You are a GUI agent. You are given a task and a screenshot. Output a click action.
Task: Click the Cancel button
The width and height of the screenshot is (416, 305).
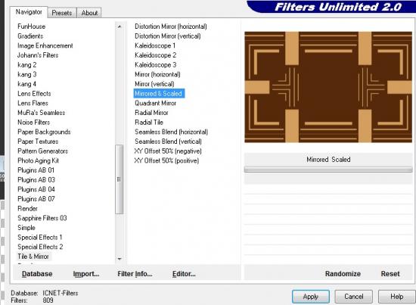(354, 297)
